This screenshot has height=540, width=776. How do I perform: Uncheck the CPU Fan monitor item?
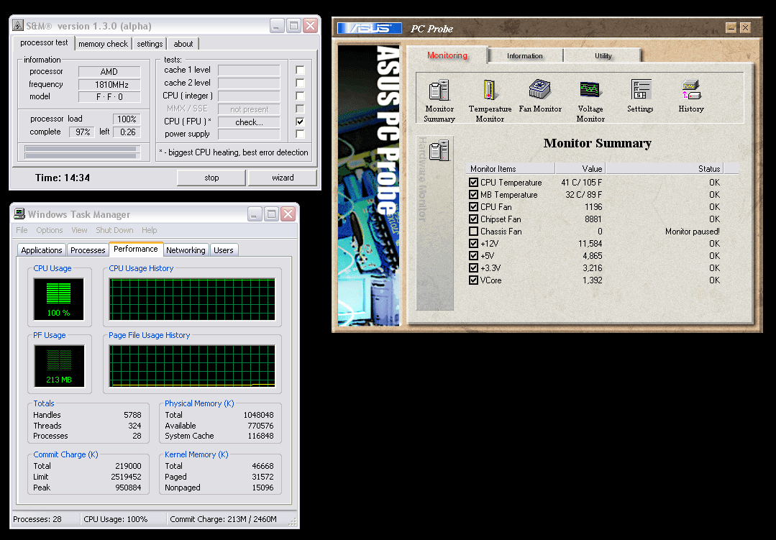[x=474, y=207]
